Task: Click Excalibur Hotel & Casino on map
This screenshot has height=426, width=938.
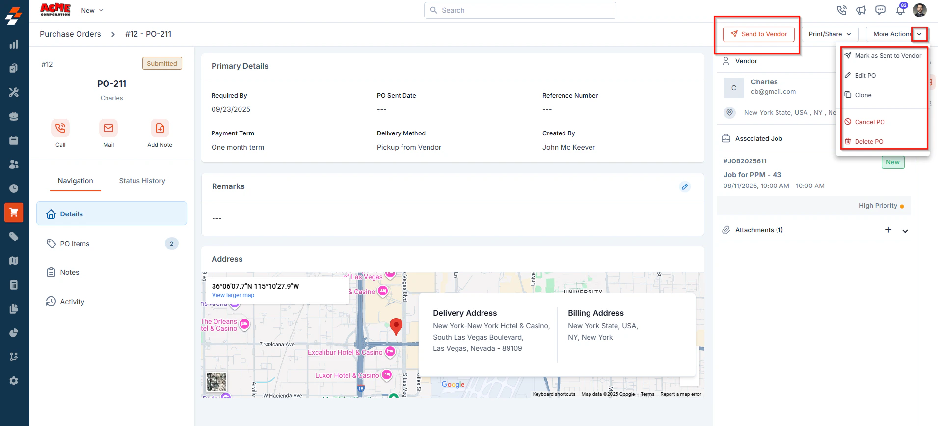Action: tap(345, 352)
